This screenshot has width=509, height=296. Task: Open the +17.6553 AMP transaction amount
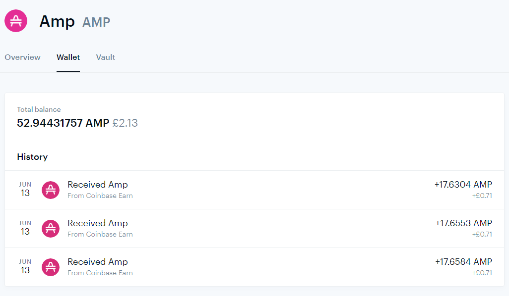click(463, 223)
